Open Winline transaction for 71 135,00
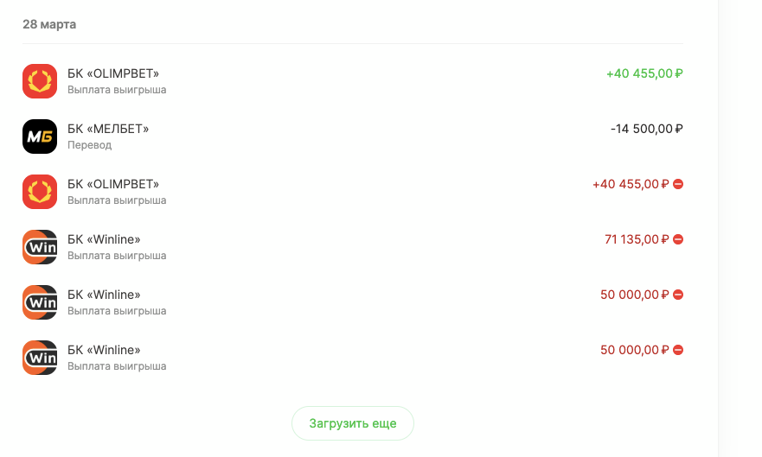Image resolution: width=762 pixels, height=457 pixels. [x=353, y=247]
